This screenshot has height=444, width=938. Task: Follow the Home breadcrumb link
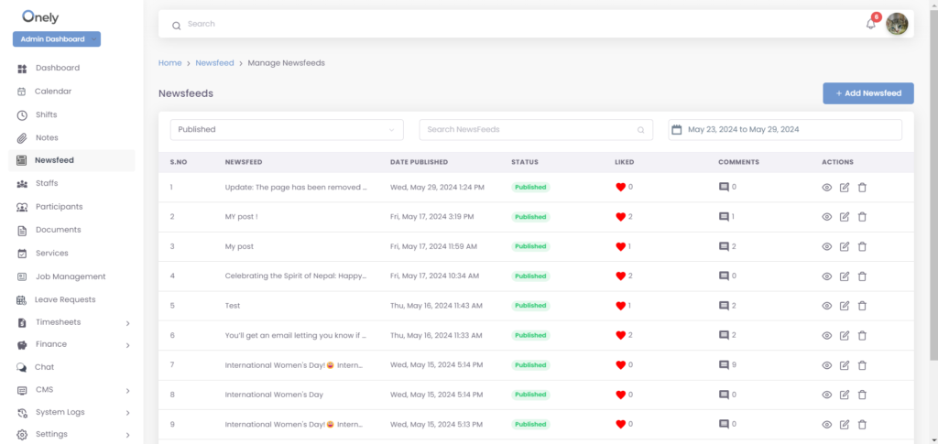169,63
